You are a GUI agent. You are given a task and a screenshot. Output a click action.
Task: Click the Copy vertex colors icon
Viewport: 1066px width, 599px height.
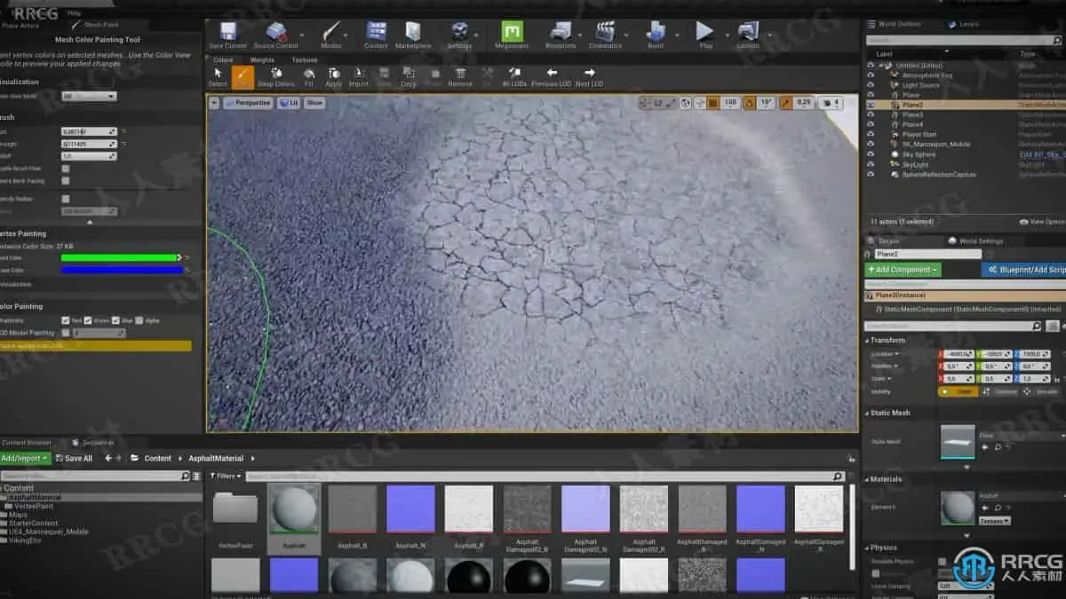409,77
